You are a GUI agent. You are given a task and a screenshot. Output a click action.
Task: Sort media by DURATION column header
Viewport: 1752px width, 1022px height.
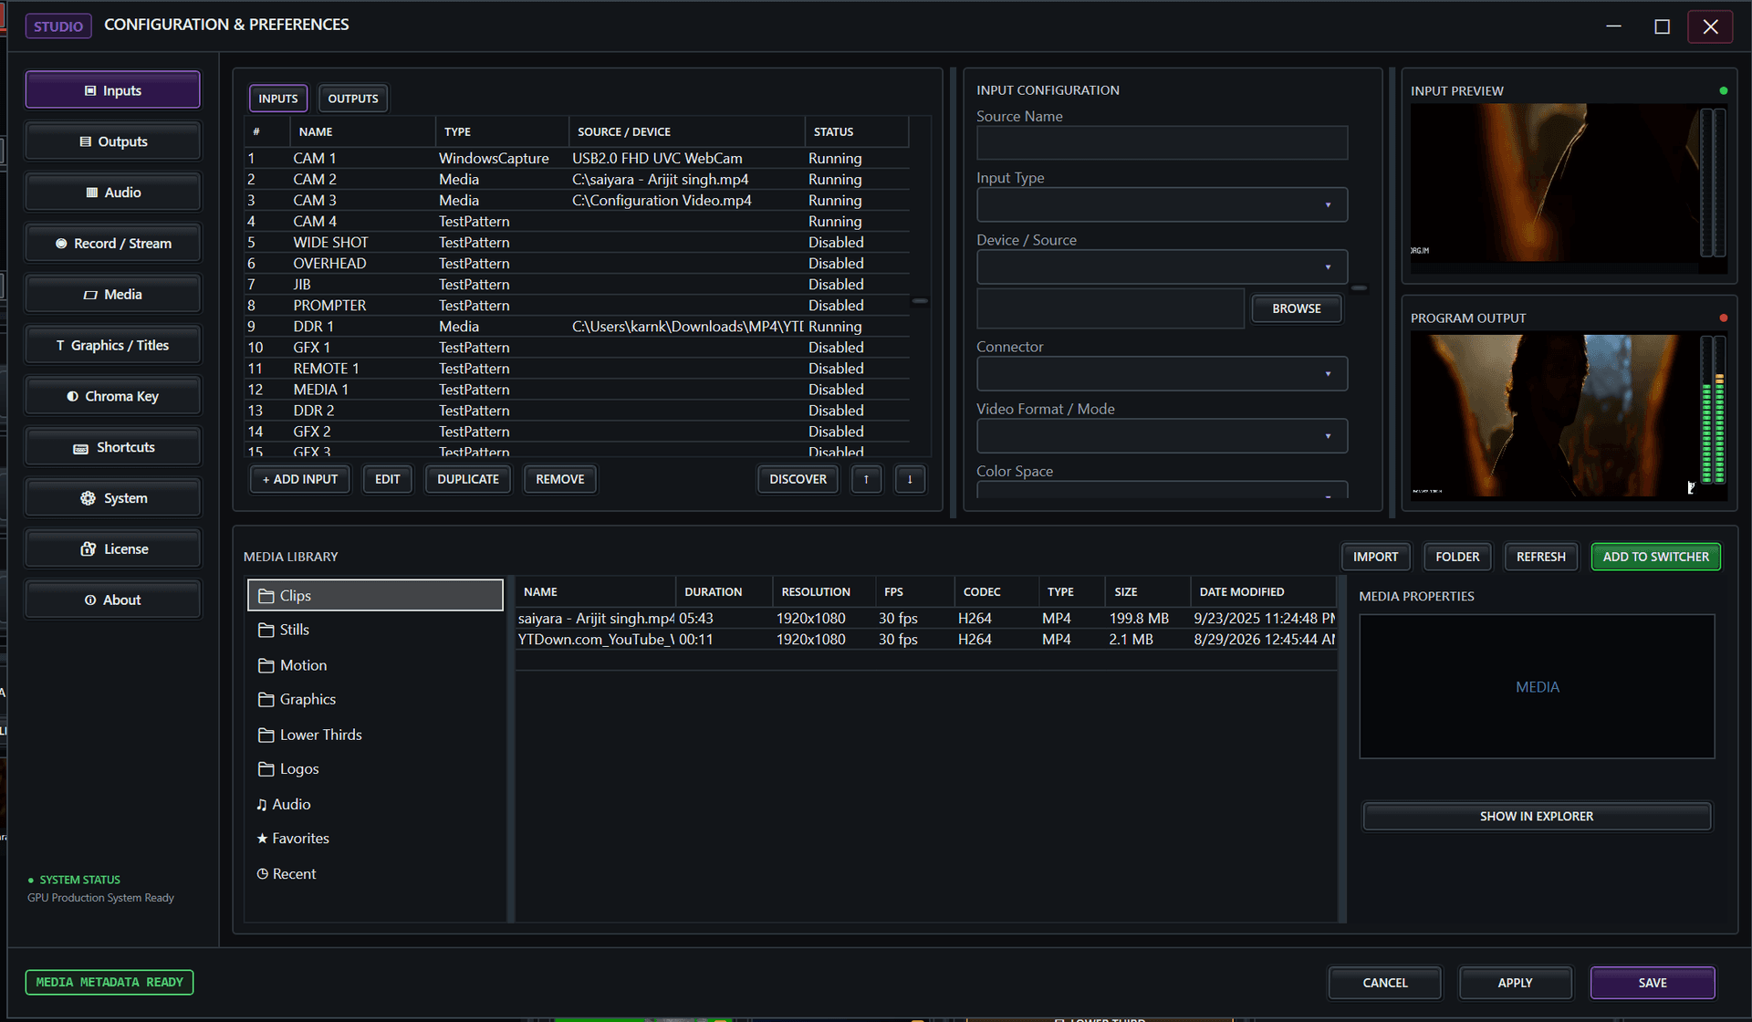point(725,592)
